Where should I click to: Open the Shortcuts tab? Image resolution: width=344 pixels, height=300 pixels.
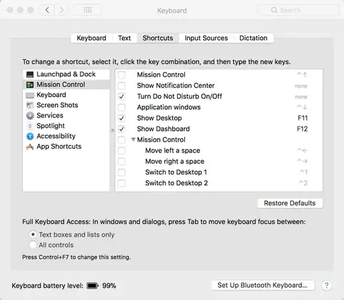tap(158, 38)
